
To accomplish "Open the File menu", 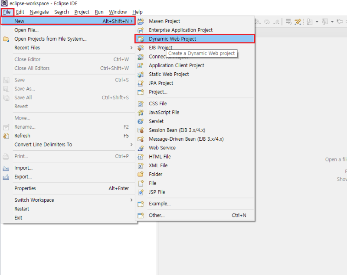I will coord(7,12).
